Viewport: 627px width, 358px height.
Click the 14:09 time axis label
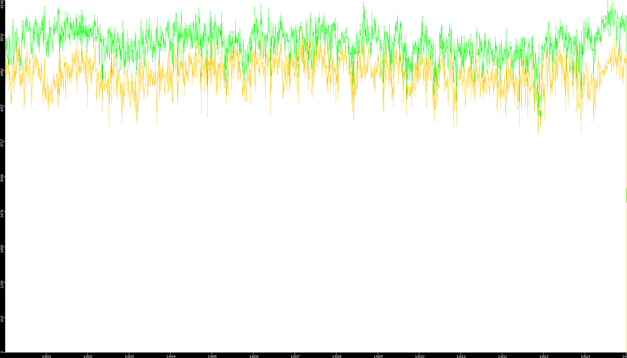(378, 356)
